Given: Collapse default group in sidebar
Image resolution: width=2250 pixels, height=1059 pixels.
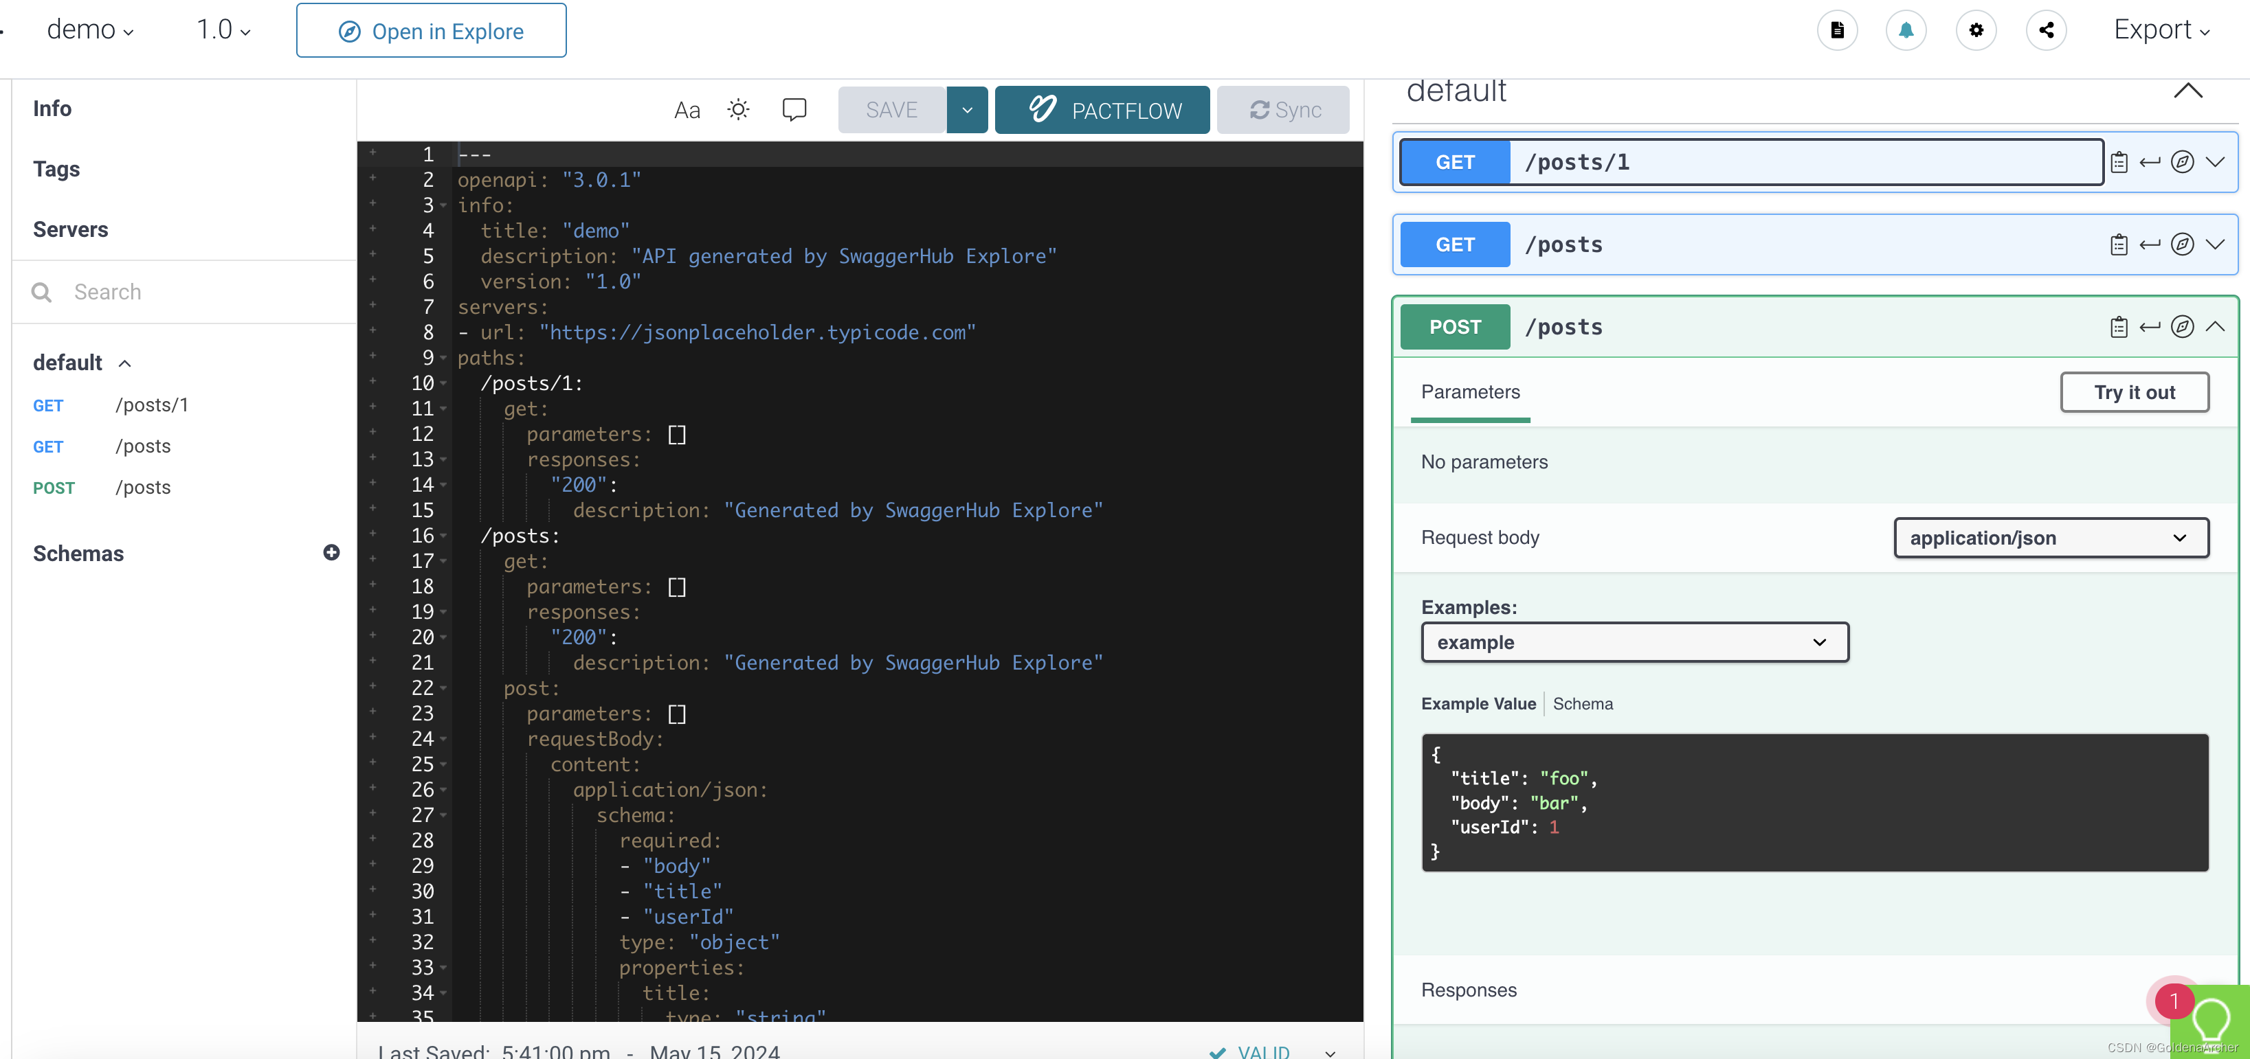Looking at the screenshot, I should (125, 363).
